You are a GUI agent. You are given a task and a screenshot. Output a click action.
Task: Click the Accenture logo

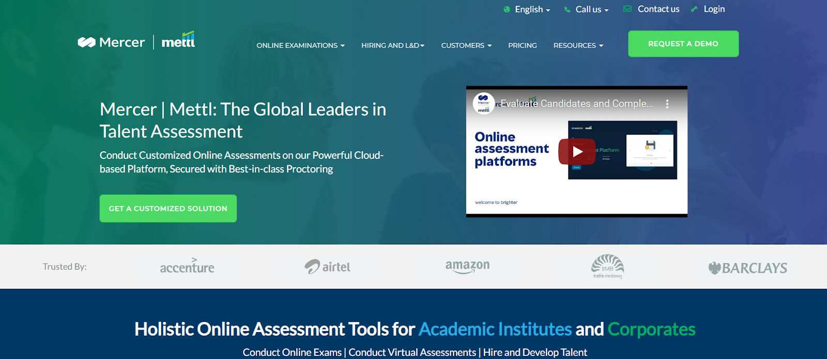pyautogui.click(x=187, y=266)
